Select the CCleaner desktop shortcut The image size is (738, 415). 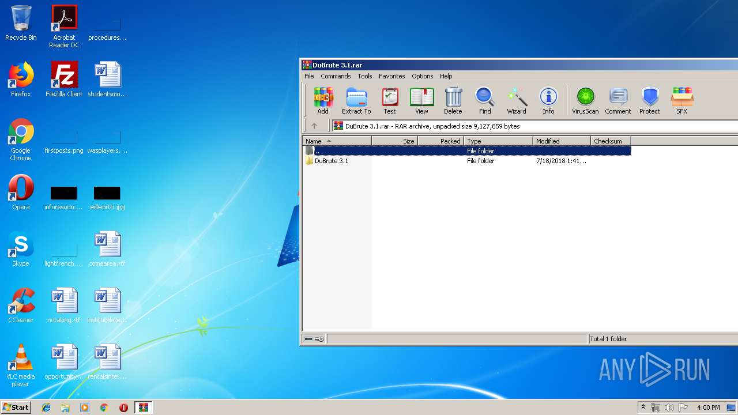21,305
